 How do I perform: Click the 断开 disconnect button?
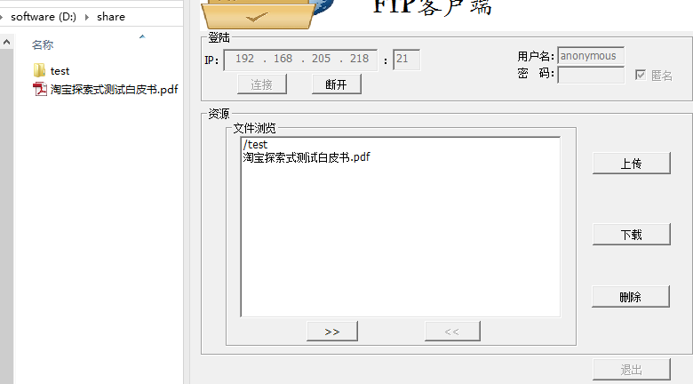[337, 84]
